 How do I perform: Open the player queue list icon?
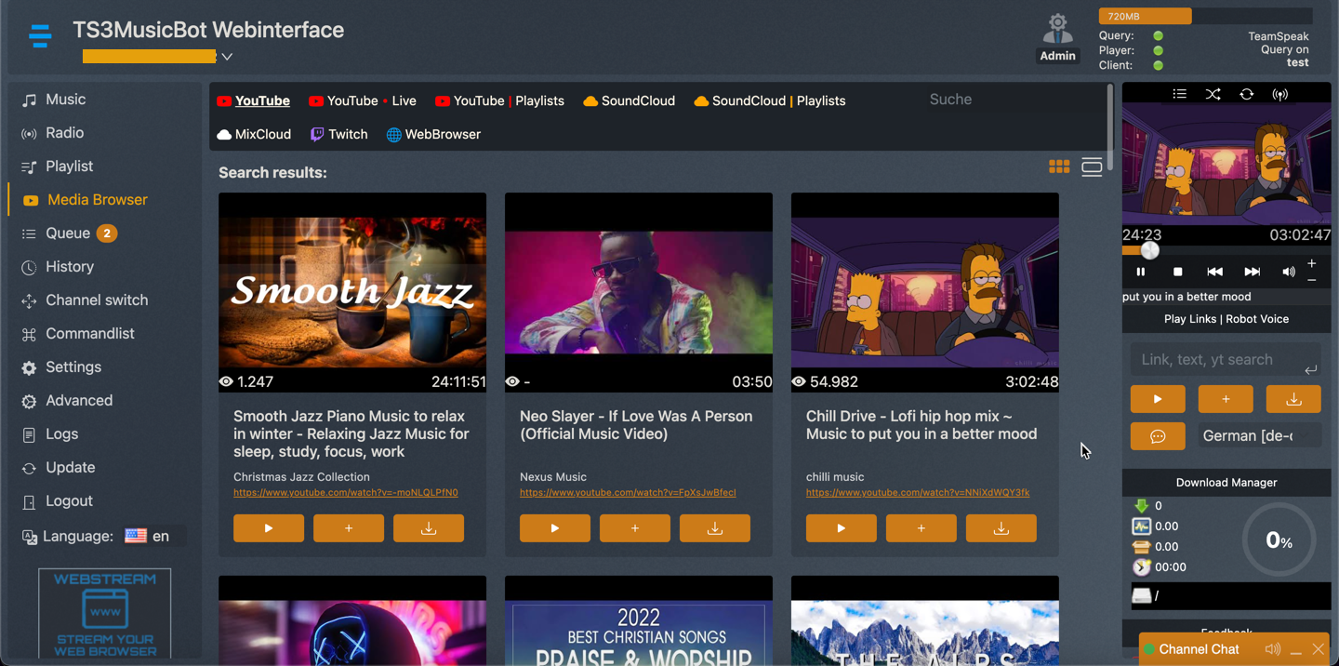click(x=1180, y=94)
